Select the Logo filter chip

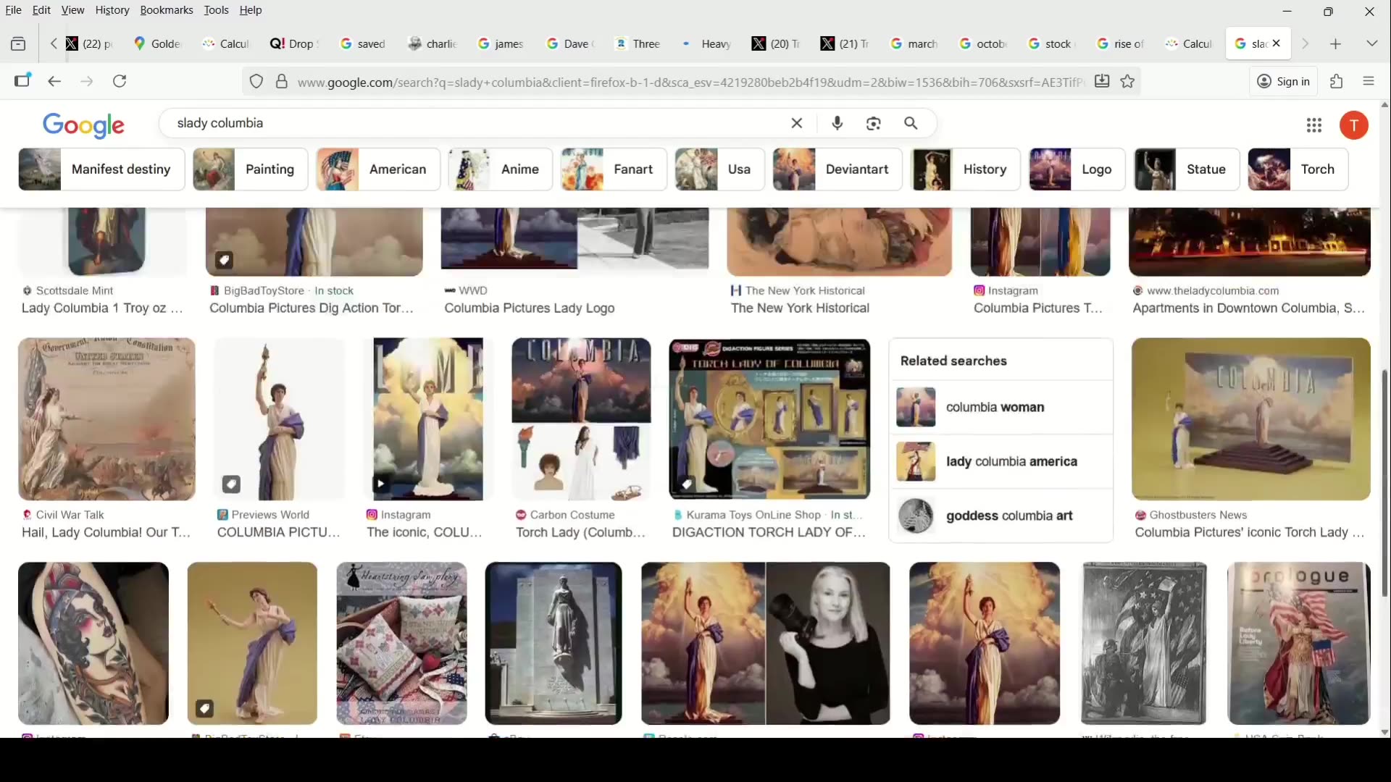click(x=1077, y=169)
